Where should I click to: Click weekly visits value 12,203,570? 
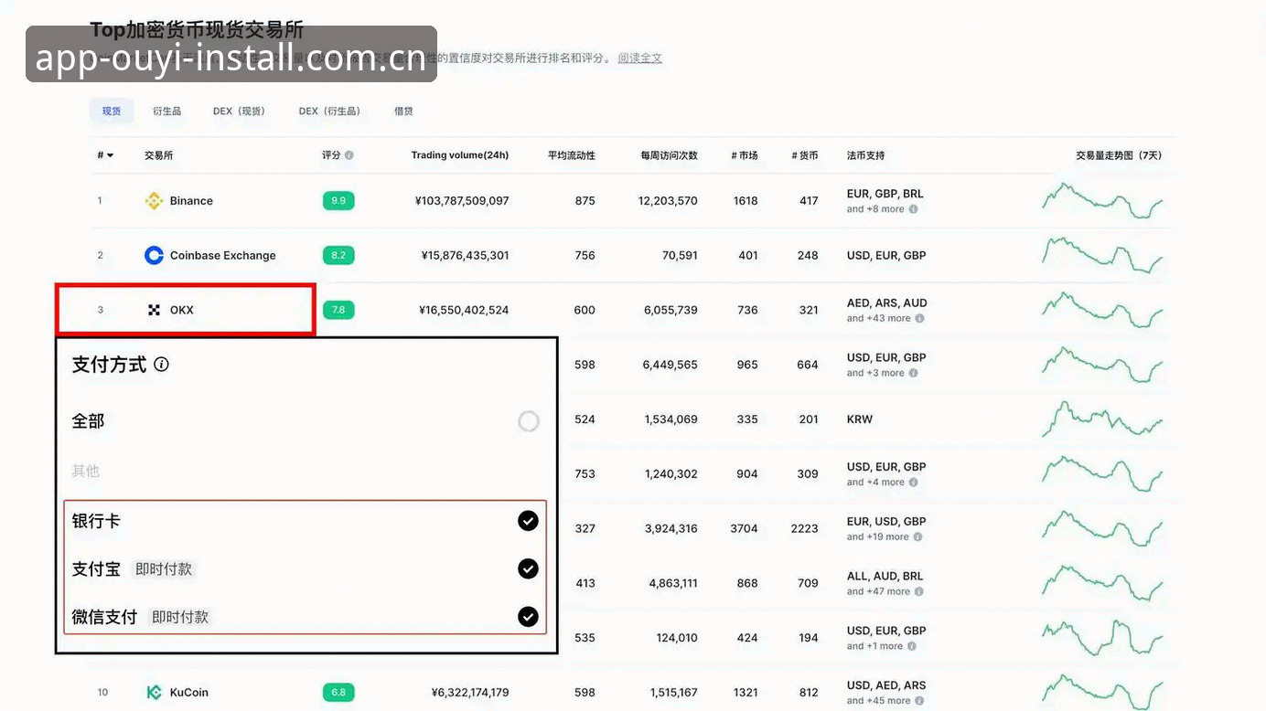tap(668, 201)
